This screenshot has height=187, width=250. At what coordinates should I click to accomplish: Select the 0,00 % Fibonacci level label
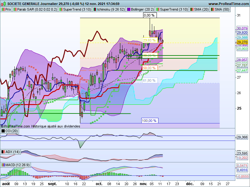pyautogui.click(x=149, y=15)
